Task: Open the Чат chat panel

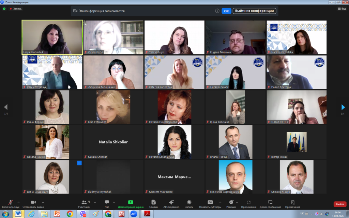Action: click(x=107, y=203)
